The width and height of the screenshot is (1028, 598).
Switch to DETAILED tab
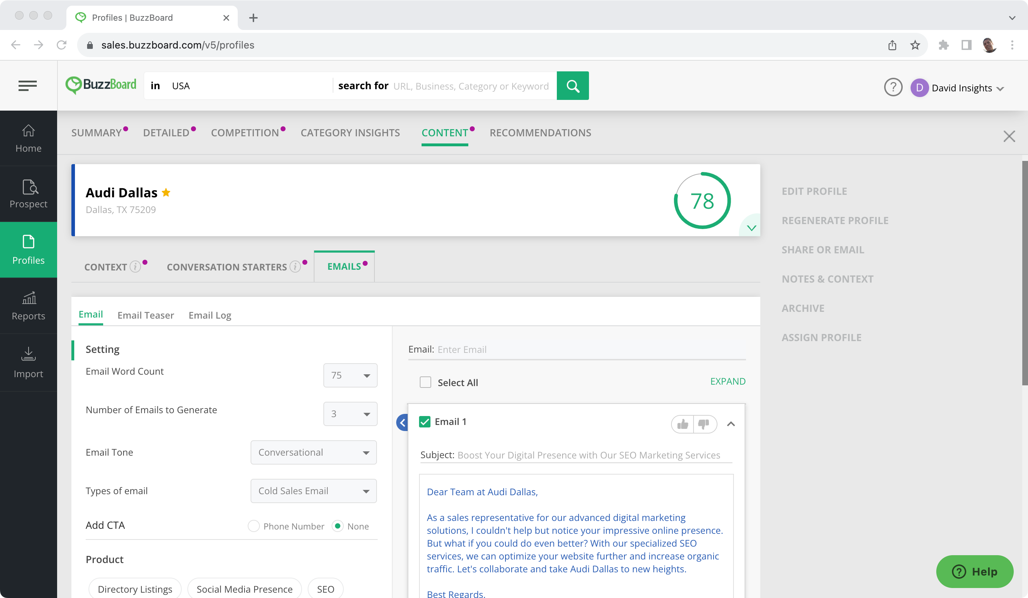[x=166, y=133]
